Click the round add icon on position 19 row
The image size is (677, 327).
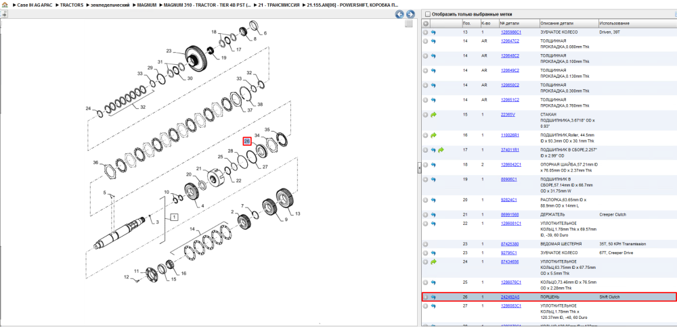pos(426,179)
